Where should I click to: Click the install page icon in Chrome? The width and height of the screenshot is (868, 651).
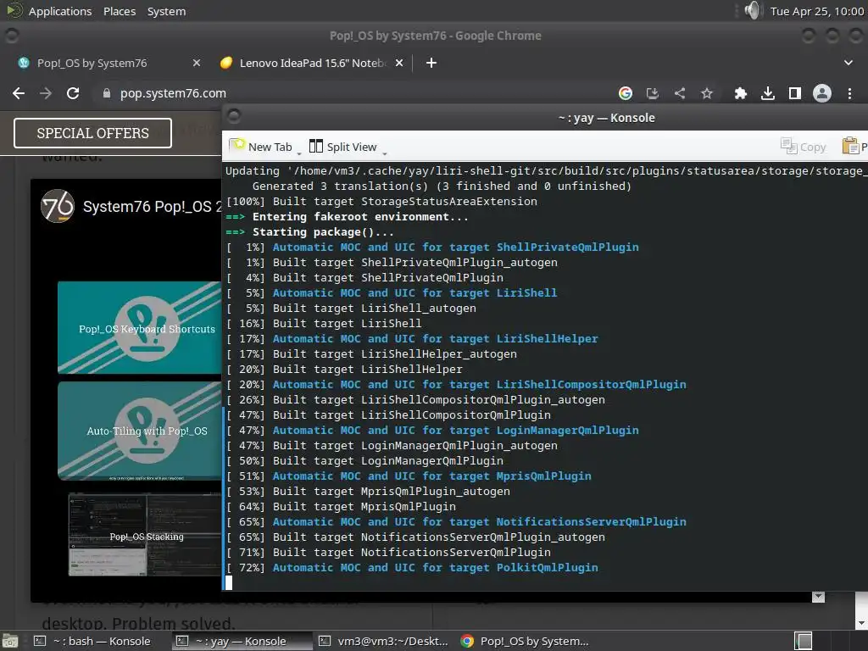click(653, 93)
